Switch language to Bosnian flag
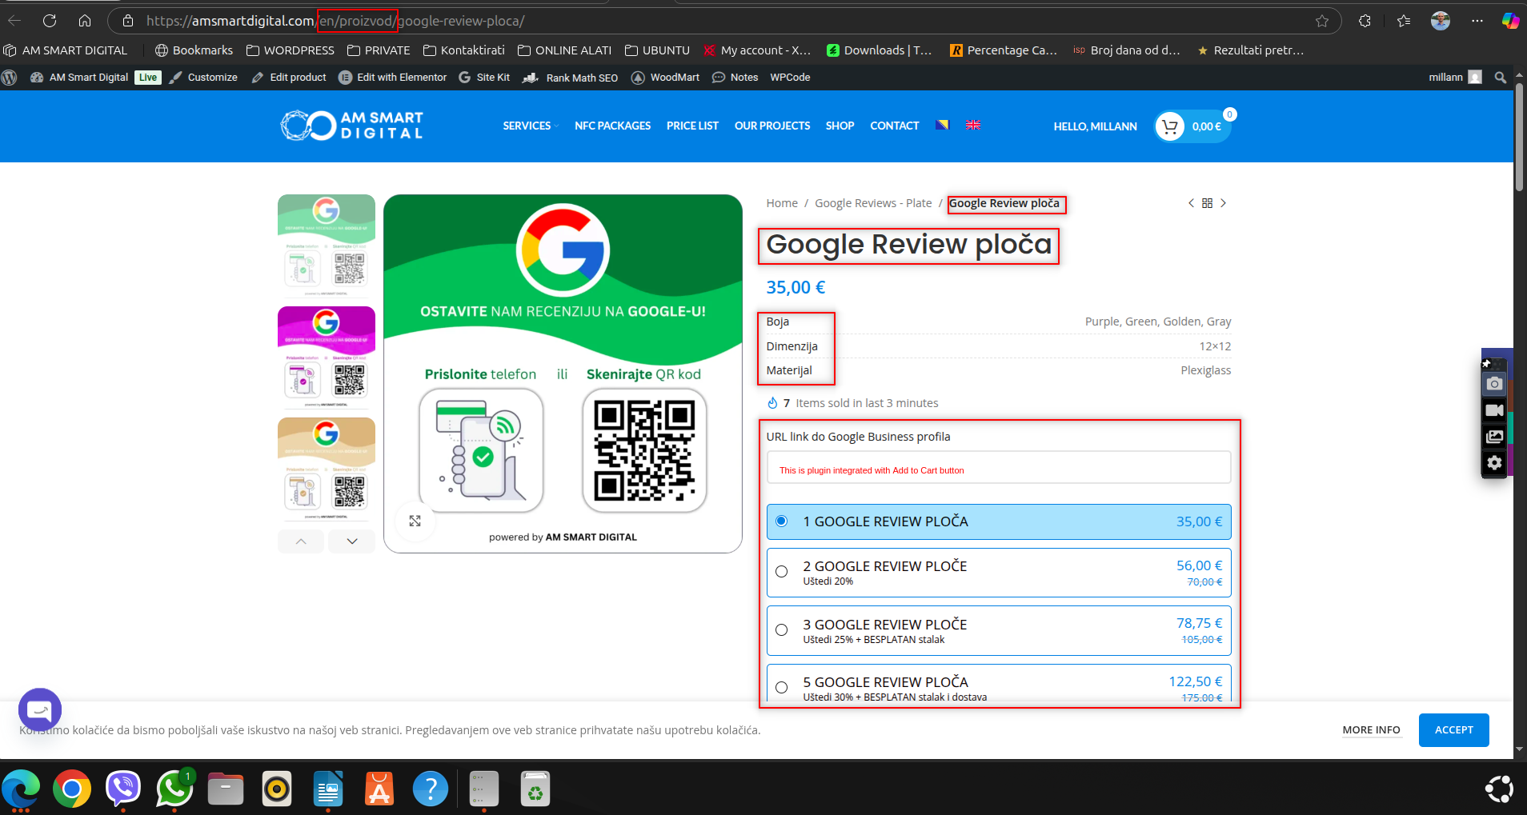 942,125
